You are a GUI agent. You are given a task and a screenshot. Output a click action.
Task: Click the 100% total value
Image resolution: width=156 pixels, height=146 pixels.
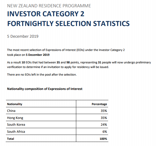[103, 139]
